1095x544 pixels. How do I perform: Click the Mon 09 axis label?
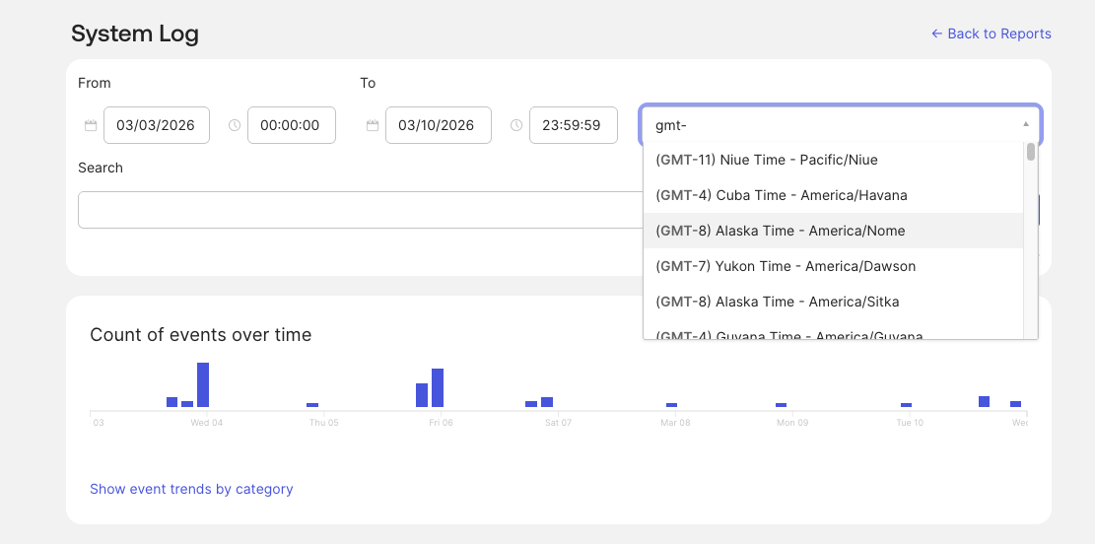pyautogui.click(x=792, y=423)
